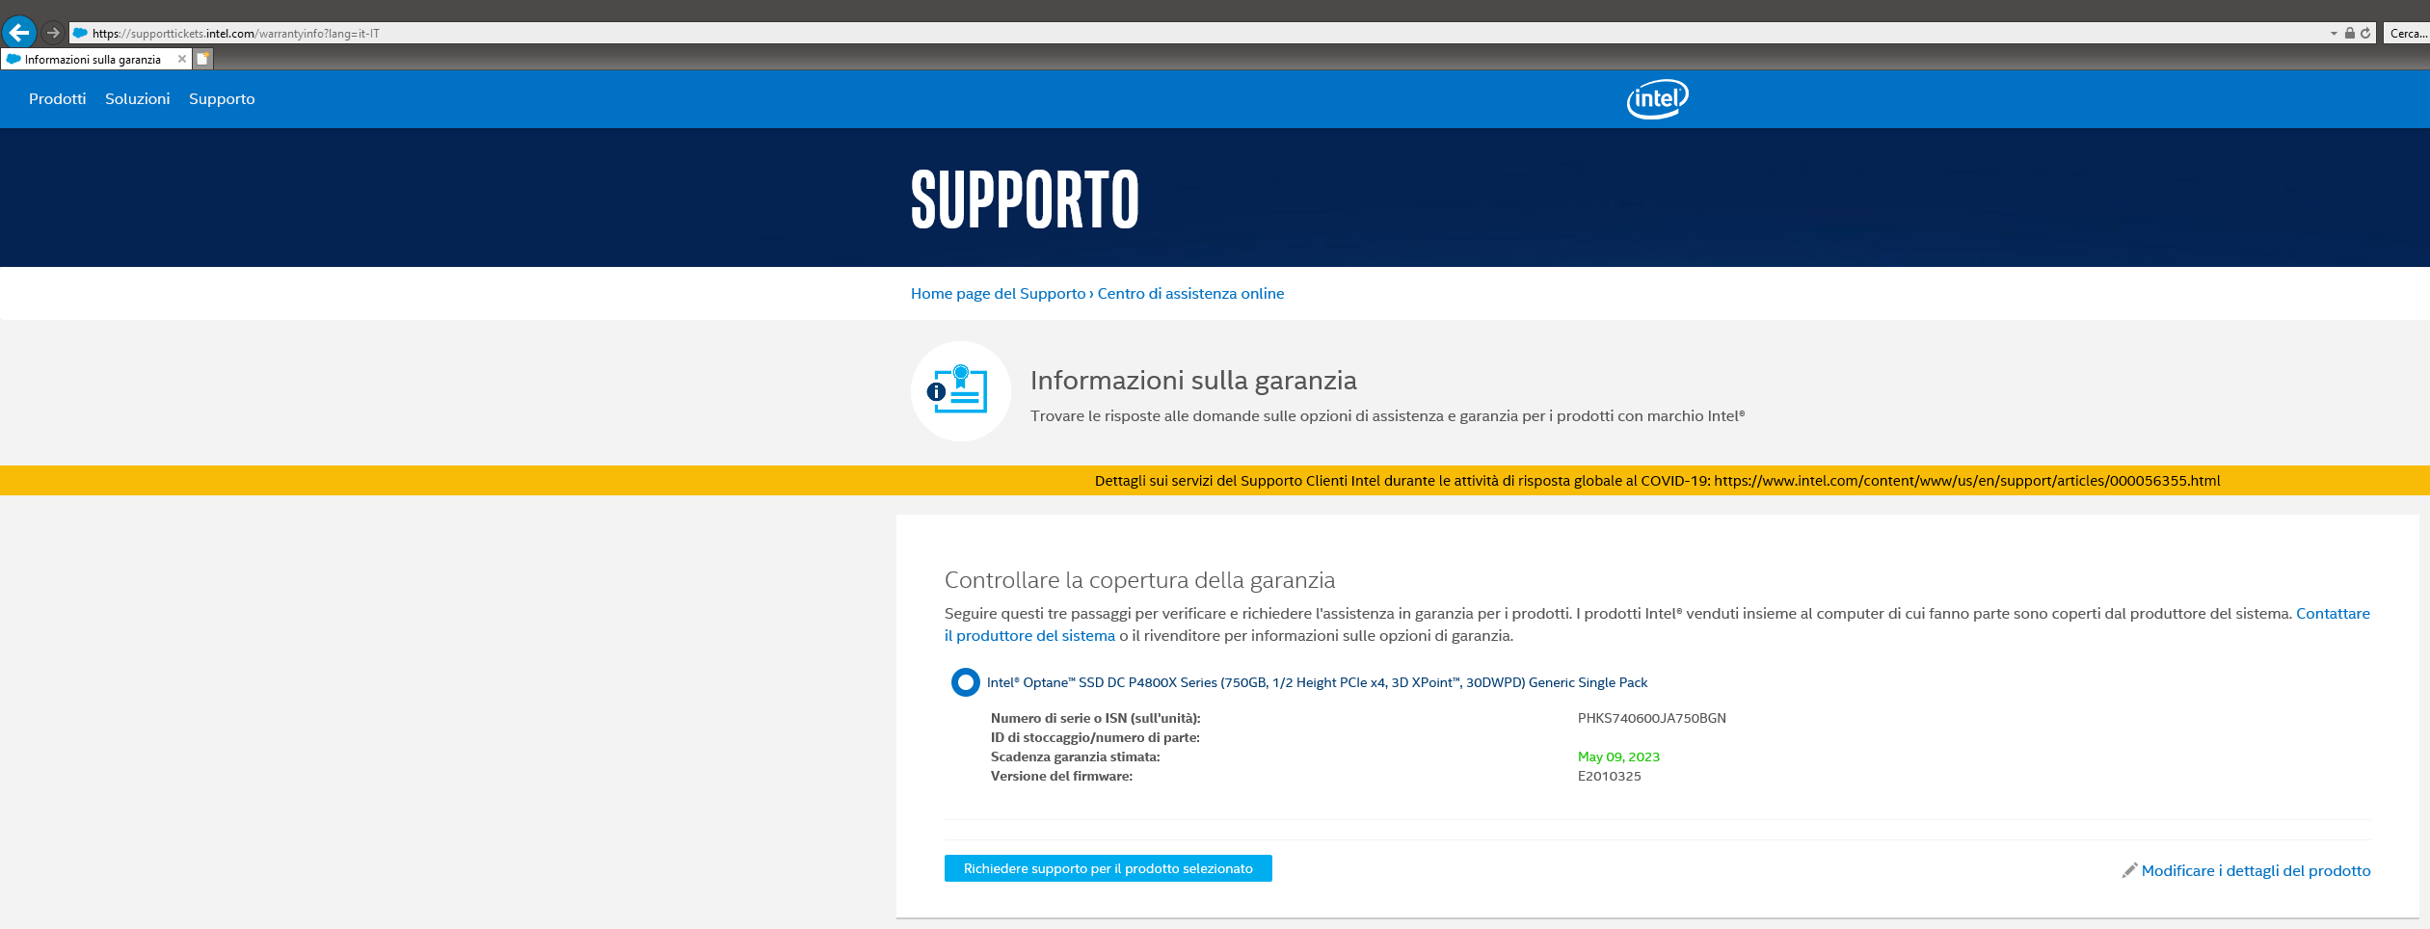Select the Intel Optane SSD radio button
Image resolution: width=2430 pixels, height=929 pixels.
pos(965,682)
